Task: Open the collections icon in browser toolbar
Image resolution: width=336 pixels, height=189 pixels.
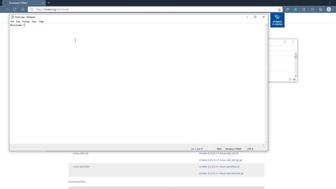Action: (x=321, y=9)
